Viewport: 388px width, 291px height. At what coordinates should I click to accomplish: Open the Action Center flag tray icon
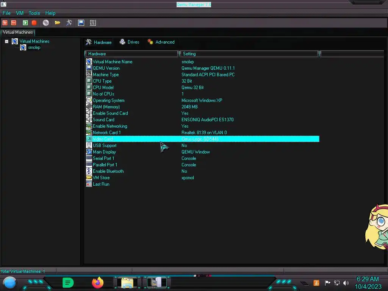coord(327,283)
